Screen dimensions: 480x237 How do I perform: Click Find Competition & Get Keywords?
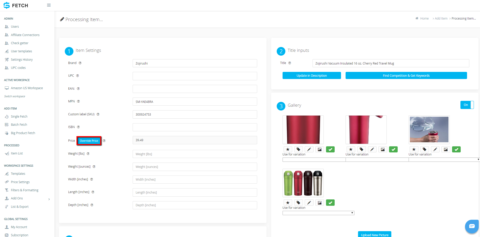point(406,75)
